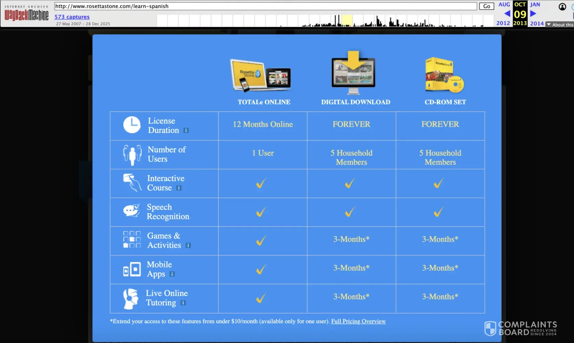Click the Interactive Course hand icon

[132, 182]
